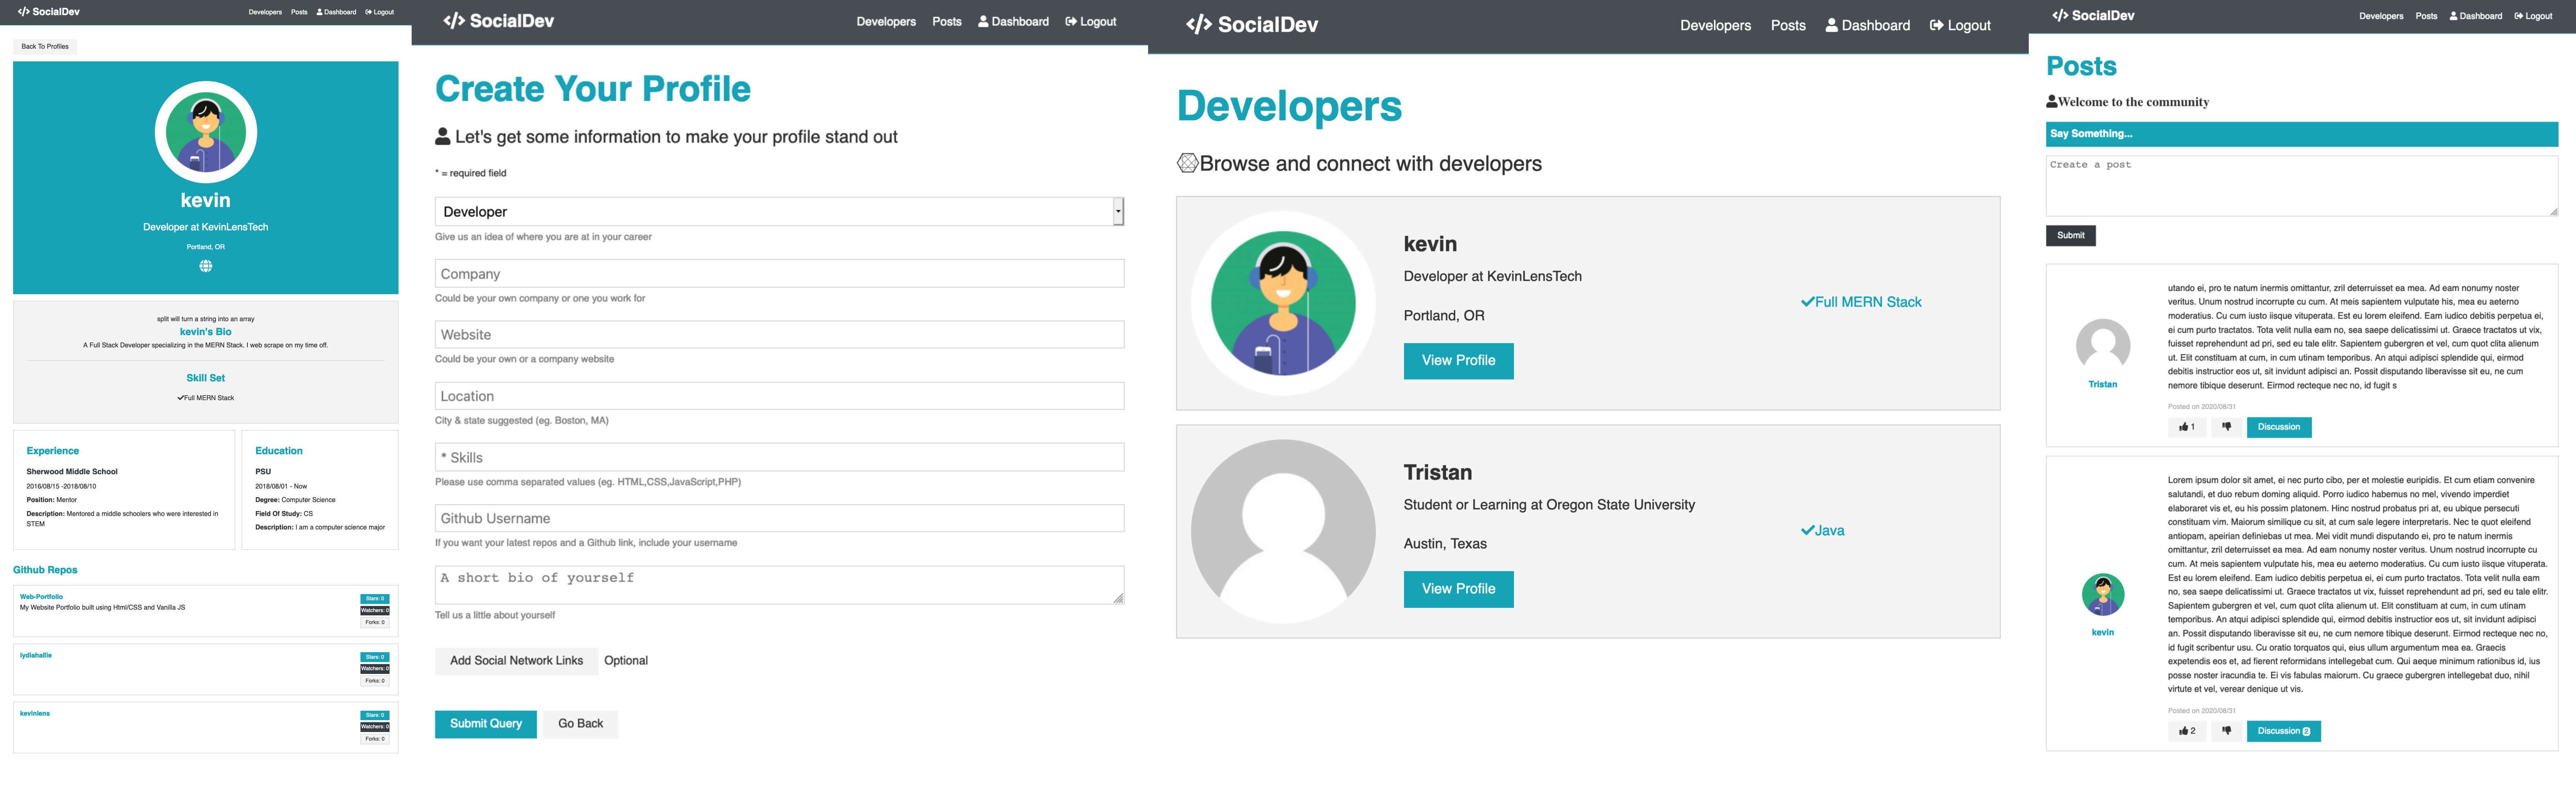Focus the Company input field
This screenshot has height=786, width=2576.
pos(779,274)
